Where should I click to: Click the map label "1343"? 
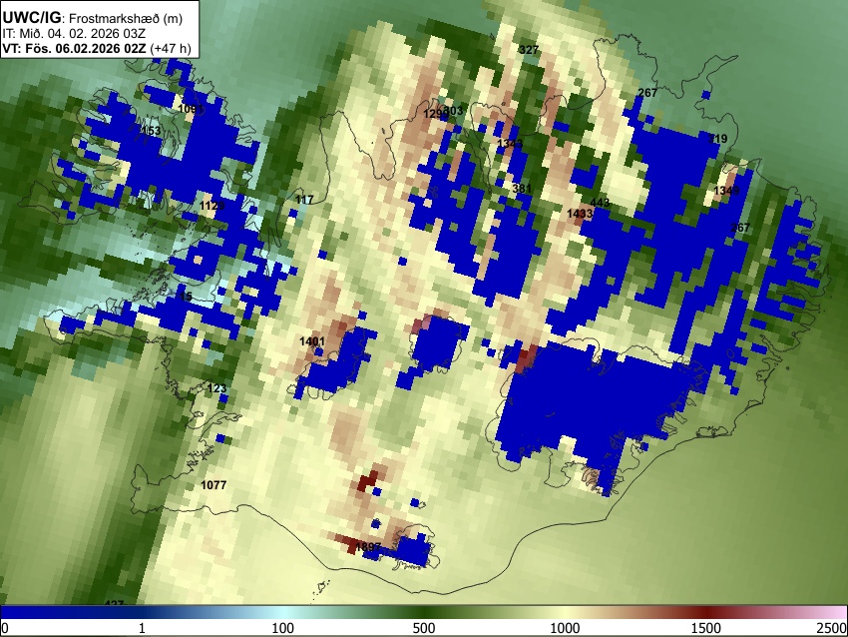tap(510, 144)
